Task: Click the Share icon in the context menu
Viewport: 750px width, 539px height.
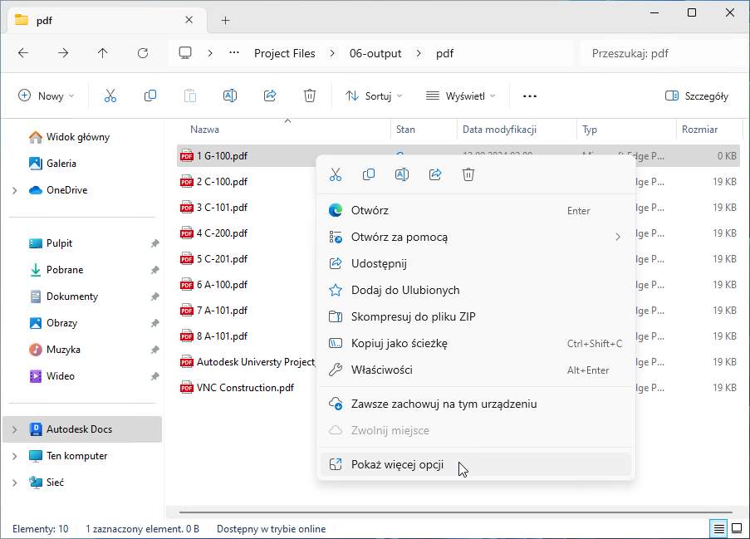Action: tap(435, 174)
